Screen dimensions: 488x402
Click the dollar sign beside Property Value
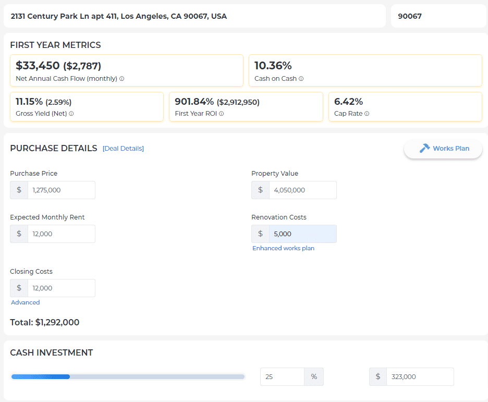point(261,190)
